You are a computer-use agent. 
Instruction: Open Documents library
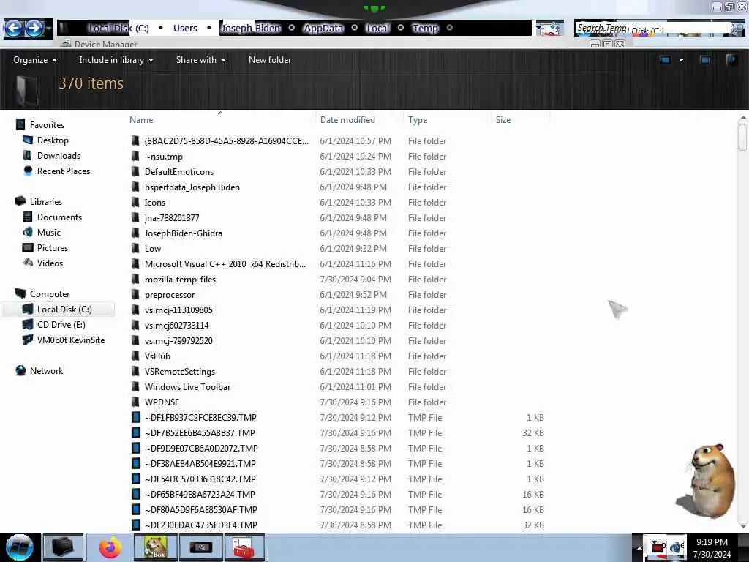(x=59, y=217)
